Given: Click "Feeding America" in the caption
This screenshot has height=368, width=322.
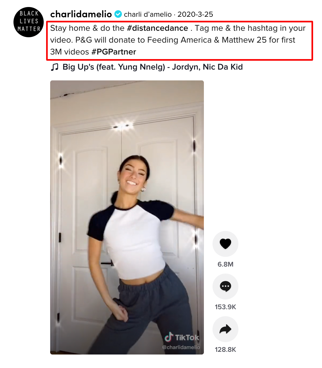Looking at the screenshot, I should (179, 40).
